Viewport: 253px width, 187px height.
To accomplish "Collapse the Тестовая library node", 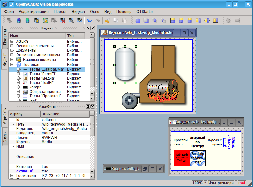I will coord(12,64).
